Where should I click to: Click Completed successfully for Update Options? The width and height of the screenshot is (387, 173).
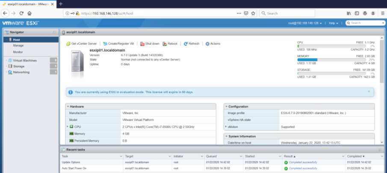pyautogui.click(x=303, y=162)
